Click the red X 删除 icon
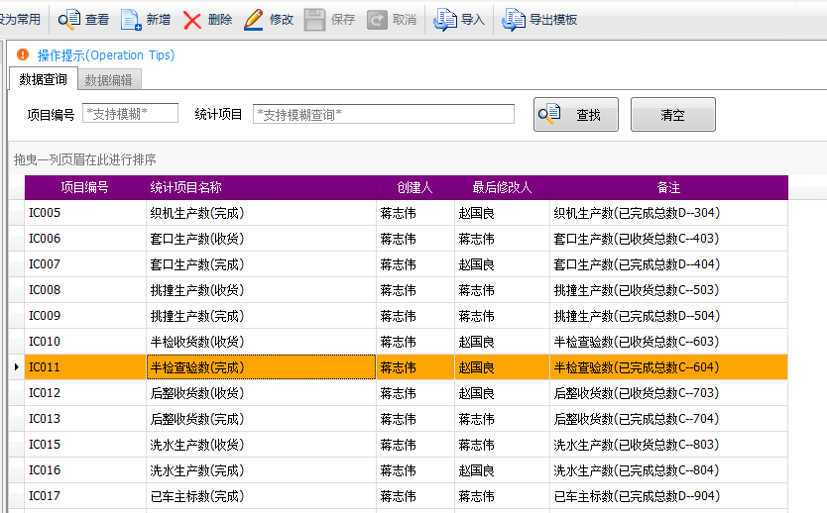This screenshot has height=513, width=827. point(192,20)
